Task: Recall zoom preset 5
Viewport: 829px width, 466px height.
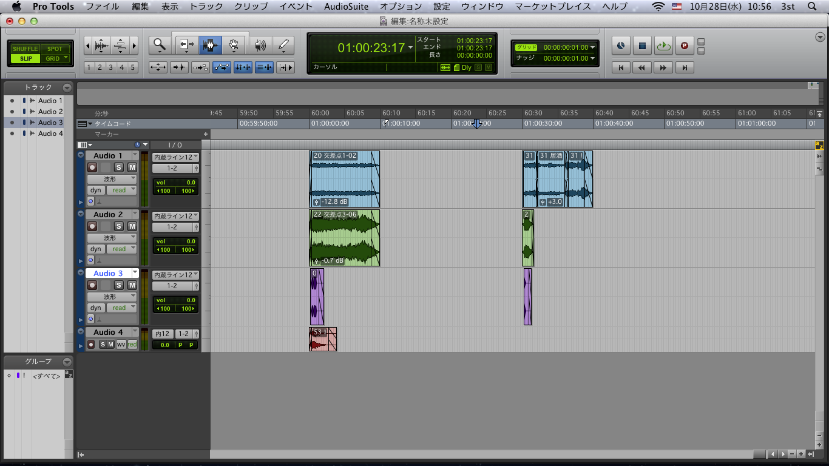Action: 133,67
